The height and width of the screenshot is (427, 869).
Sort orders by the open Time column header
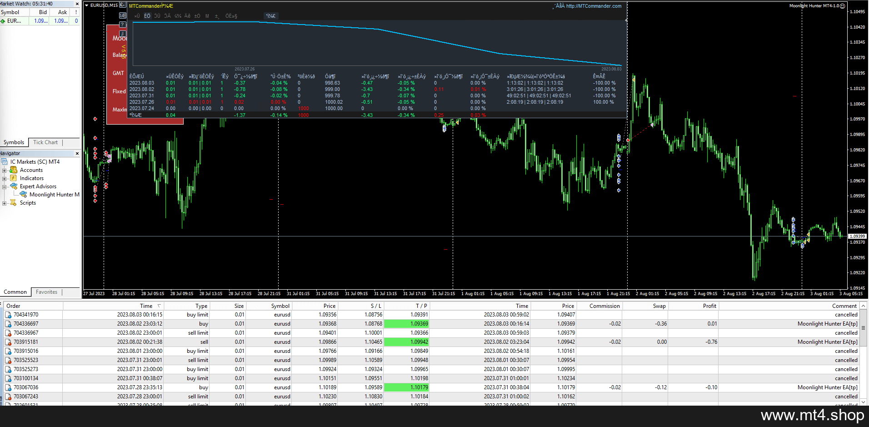(x=113, y=306)
